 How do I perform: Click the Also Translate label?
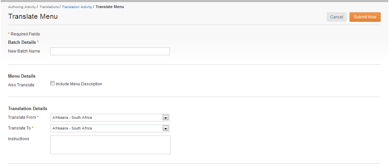(21, 85)
